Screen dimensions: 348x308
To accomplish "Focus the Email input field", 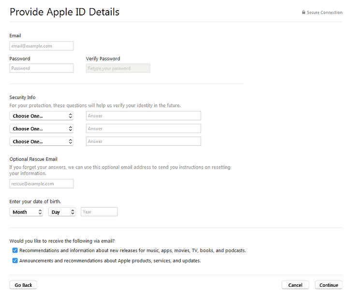I will 42,46.
